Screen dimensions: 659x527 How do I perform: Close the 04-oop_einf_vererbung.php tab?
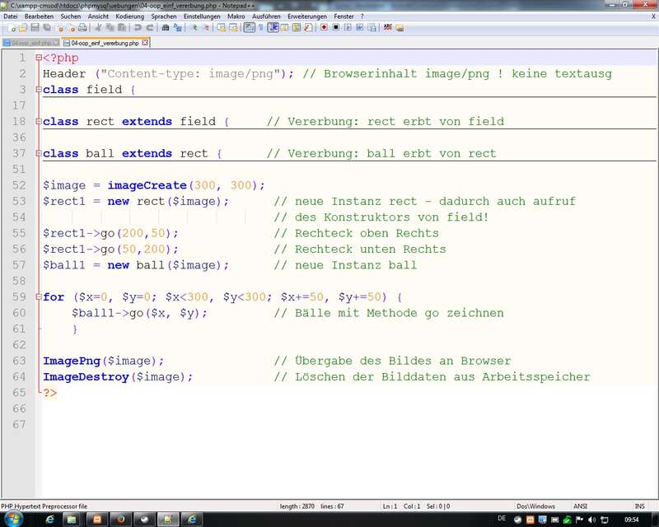click(146, 42)
